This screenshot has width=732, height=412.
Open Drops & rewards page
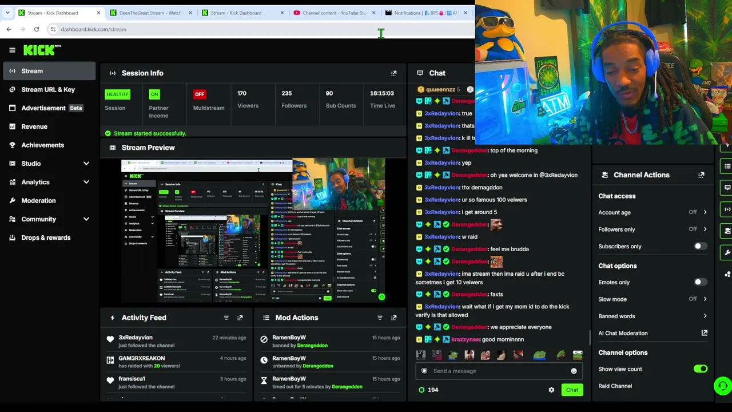coord(49,237)
